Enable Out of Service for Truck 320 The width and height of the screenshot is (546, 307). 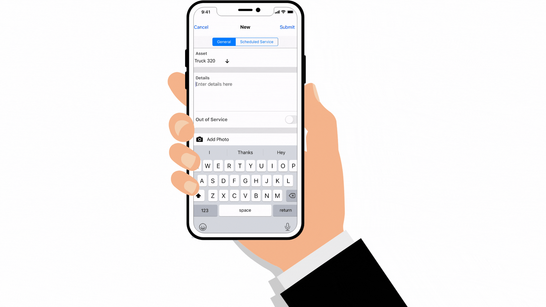tap(289, 119)
